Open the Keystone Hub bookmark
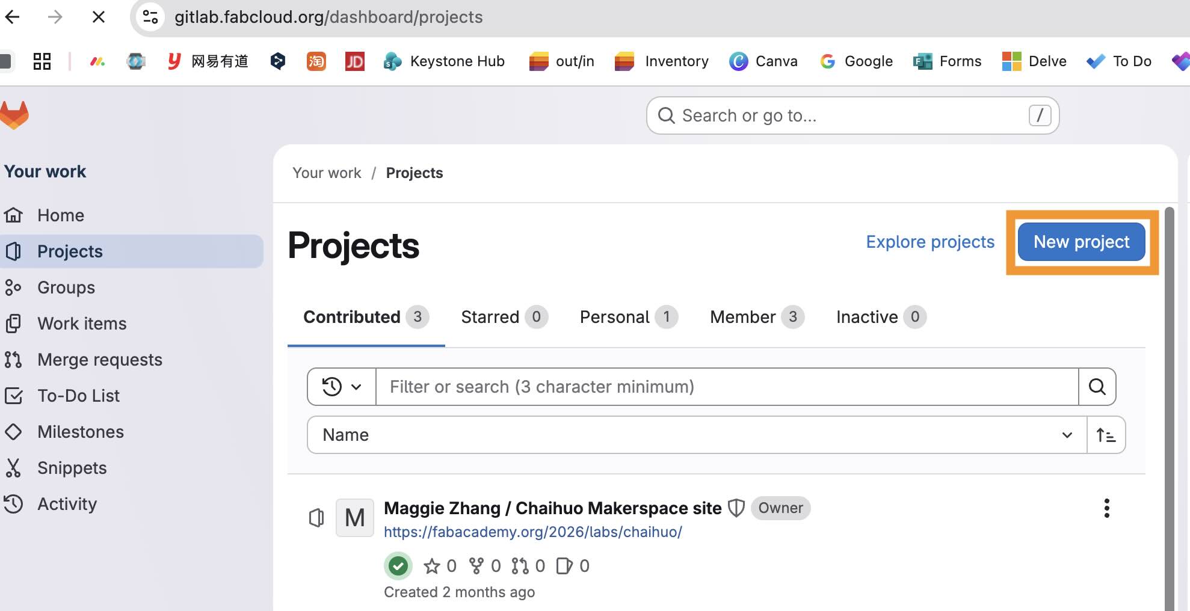 [x=444, y=61]
